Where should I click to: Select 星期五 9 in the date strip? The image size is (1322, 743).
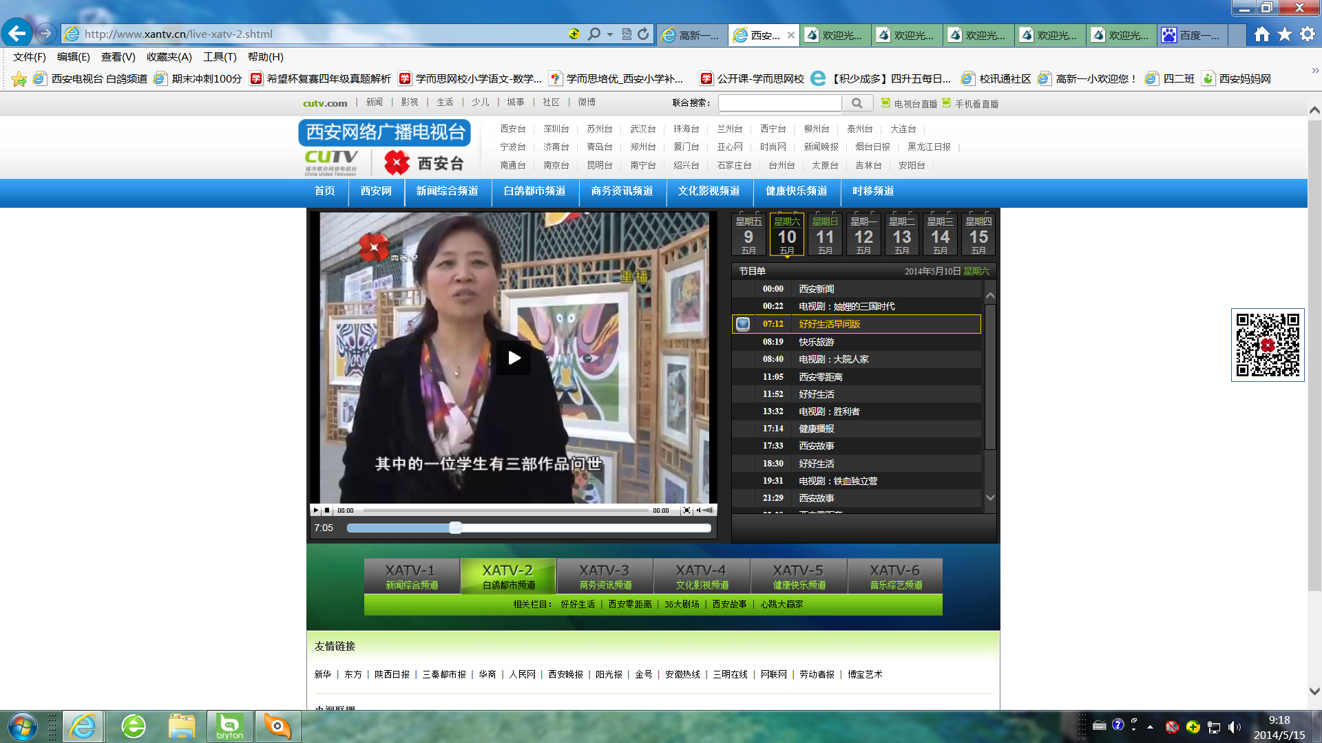pos(748,235)
